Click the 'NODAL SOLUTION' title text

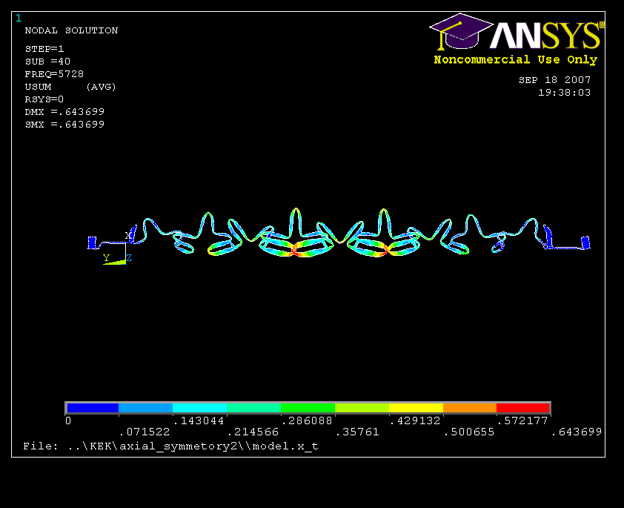71,30
